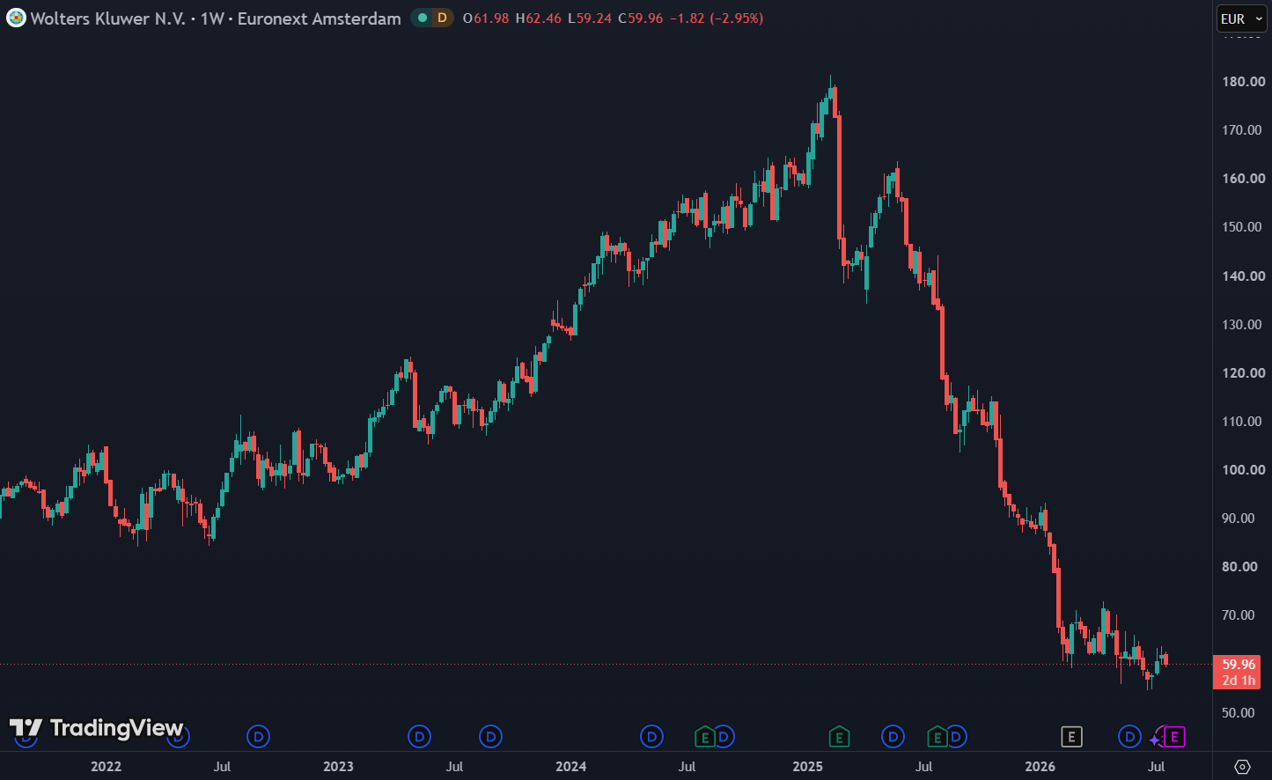The image size is (1272, 780).
Task: Click the 2026 time axis label
Action: (x=1040, y=767)
